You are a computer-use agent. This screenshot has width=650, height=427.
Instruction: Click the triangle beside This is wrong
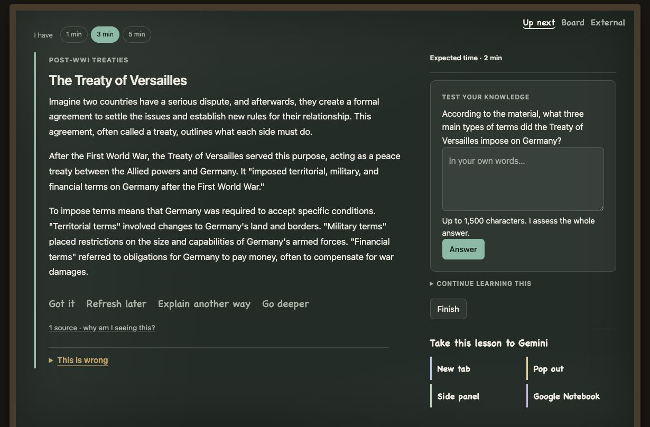coord(51,360)
